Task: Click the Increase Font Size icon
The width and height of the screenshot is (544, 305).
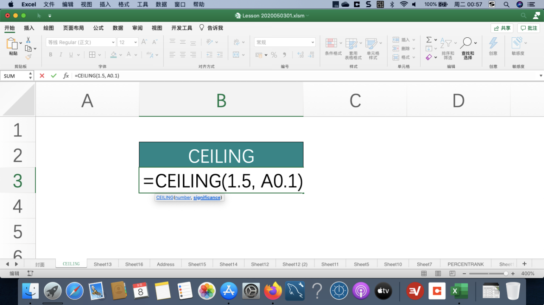Action: click(x=144, y=42)
